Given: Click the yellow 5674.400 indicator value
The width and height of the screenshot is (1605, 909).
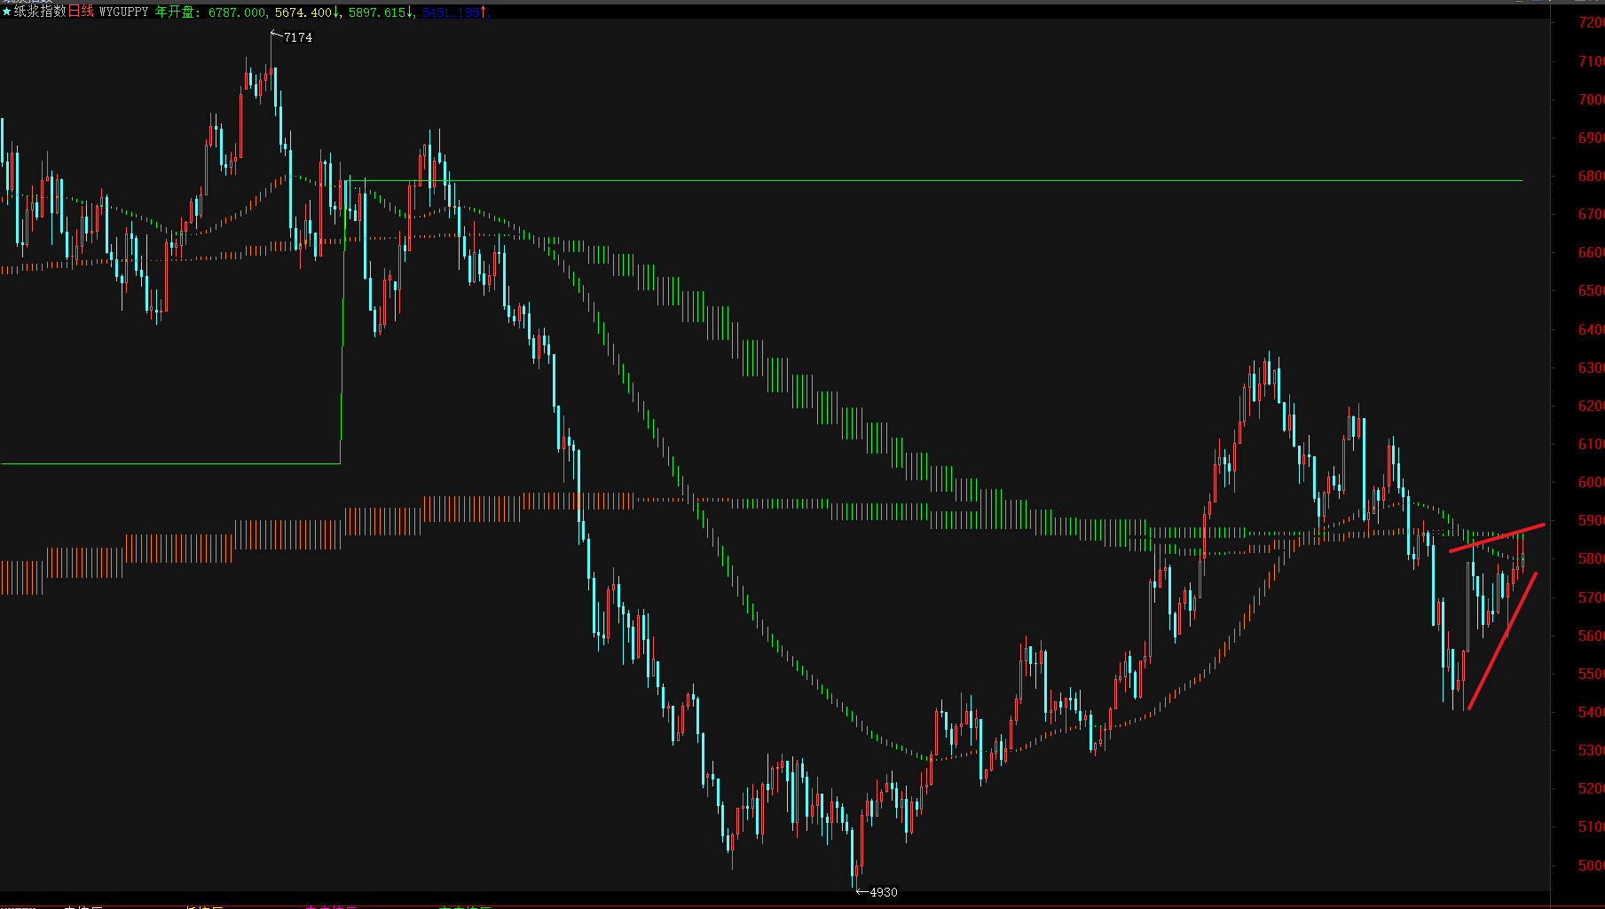Looking at the screenshot, I should [x=303, y=13].
